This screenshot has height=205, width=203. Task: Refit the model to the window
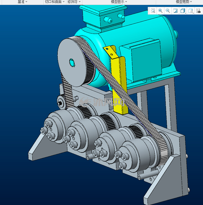coord(153,11)
